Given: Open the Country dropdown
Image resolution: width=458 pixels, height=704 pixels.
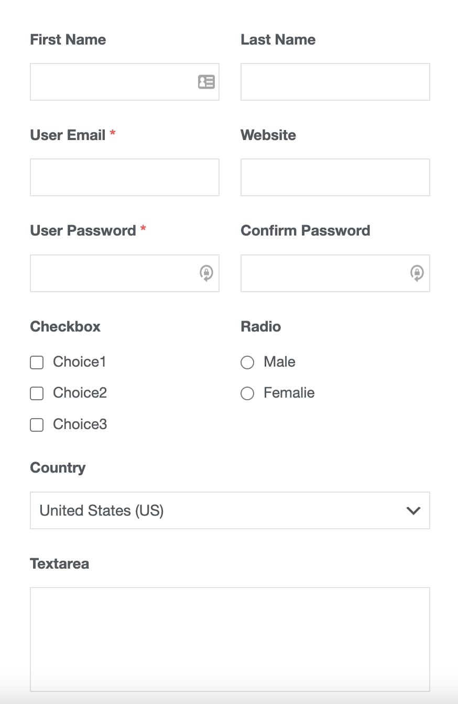Looking at the screenshot, I should tap(230, 510).
